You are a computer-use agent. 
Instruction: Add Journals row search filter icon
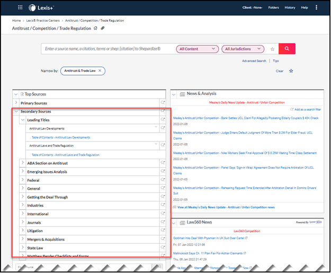[163, 222]
